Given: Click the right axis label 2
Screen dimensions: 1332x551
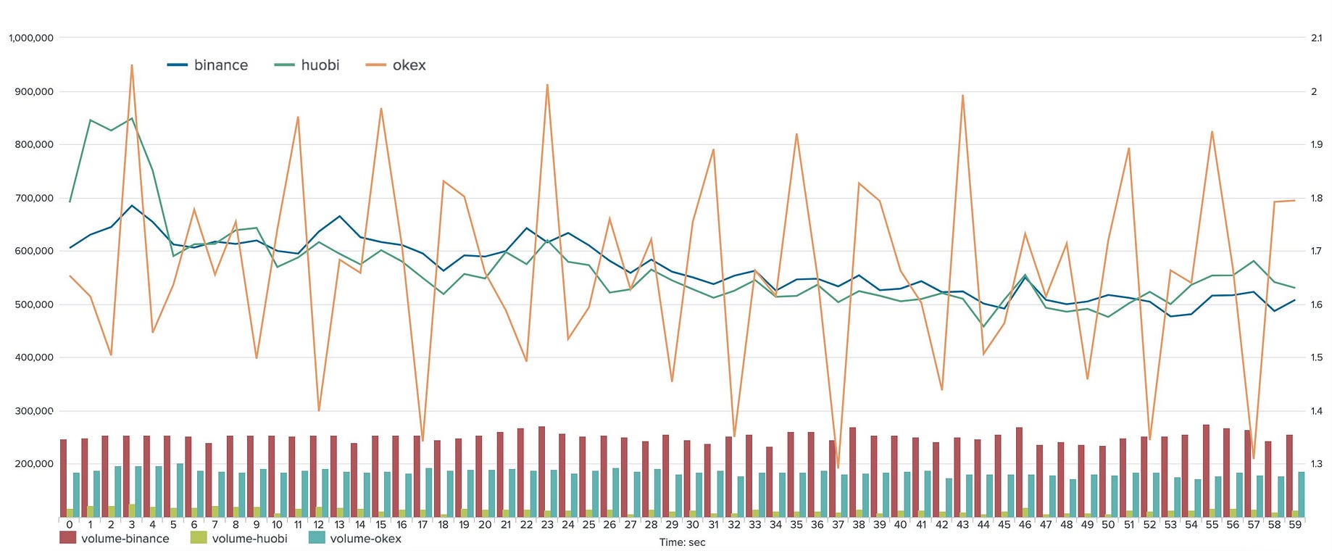Looking at the screenshot, I should click(1314, 91).
